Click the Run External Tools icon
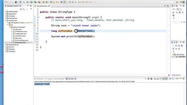187x105 pixels. coord(39,2)
